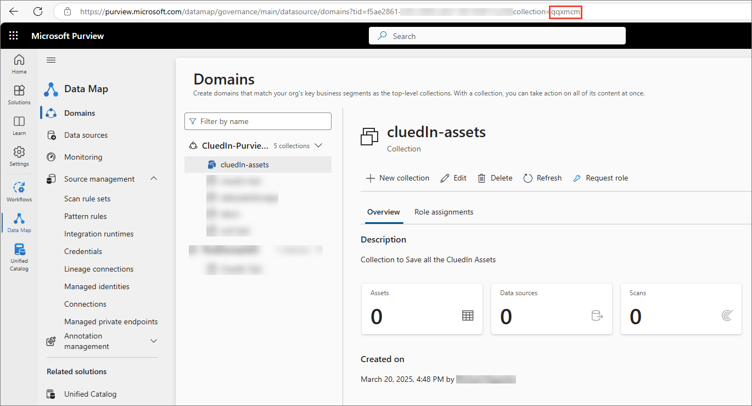
Task: Open the app launcher grid icon
Action: pyautogui.click(x=14, y=36)
